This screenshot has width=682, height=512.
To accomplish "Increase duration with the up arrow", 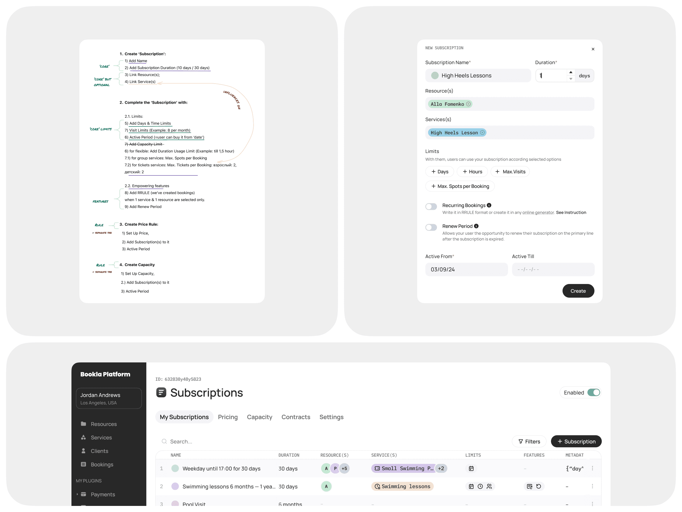I will (571, 72).
